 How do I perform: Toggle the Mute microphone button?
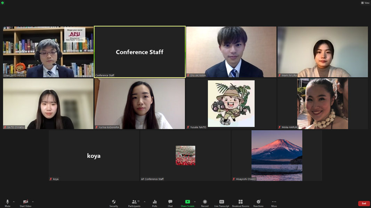click(x=8, y=202)
